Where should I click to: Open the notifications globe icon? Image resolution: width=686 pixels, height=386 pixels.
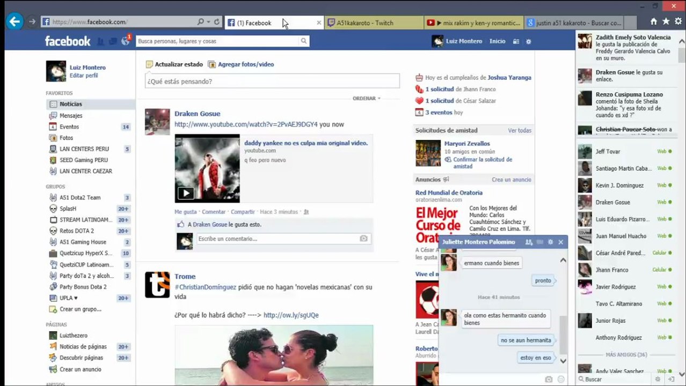[126, 41]
